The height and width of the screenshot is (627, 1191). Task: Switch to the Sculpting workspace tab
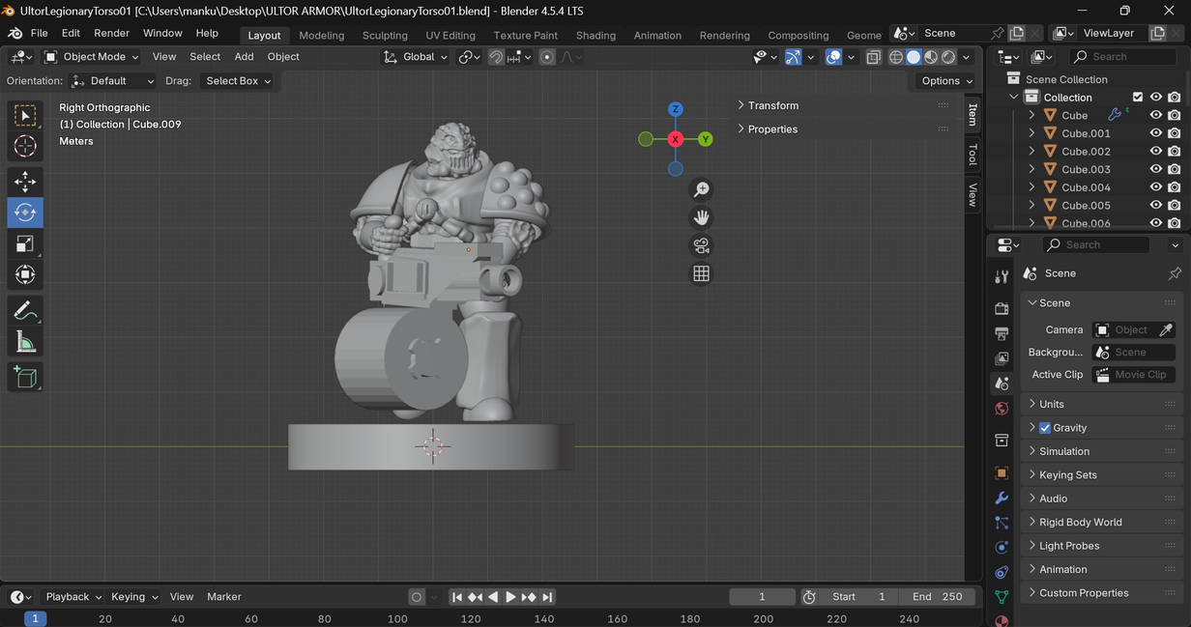[x=385, y=35]
